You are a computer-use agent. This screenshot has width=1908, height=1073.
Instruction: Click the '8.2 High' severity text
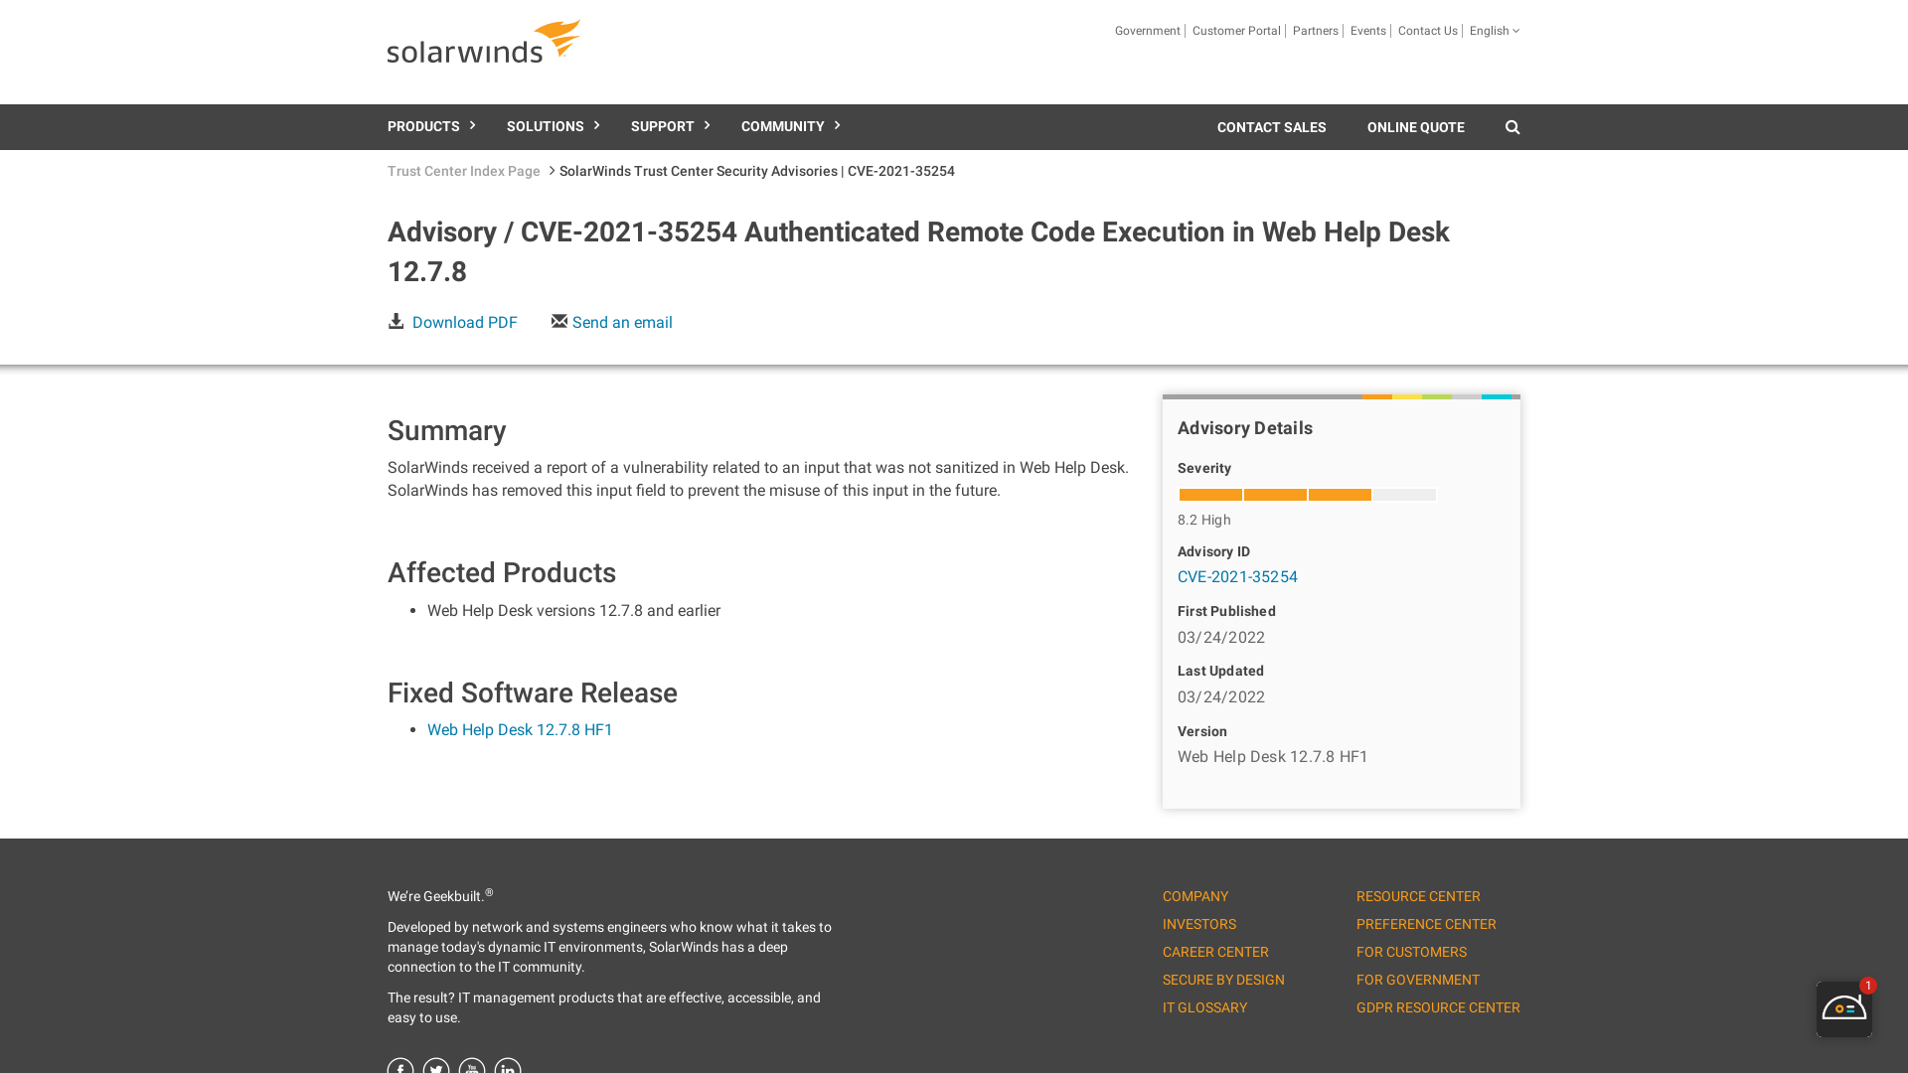pos(1204,520)
